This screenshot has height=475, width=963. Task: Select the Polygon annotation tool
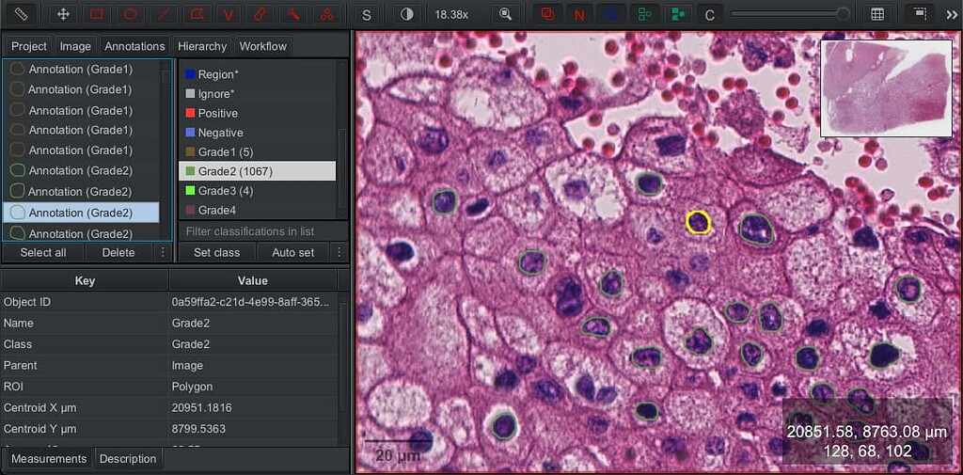[196, 14]
